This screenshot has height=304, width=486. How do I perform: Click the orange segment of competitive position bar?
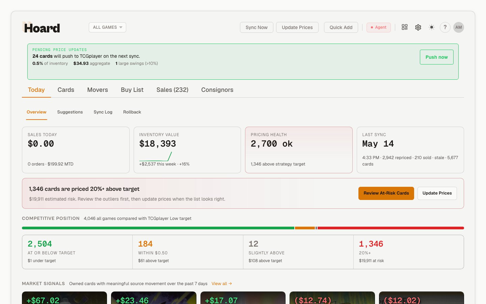coord(305,228)
